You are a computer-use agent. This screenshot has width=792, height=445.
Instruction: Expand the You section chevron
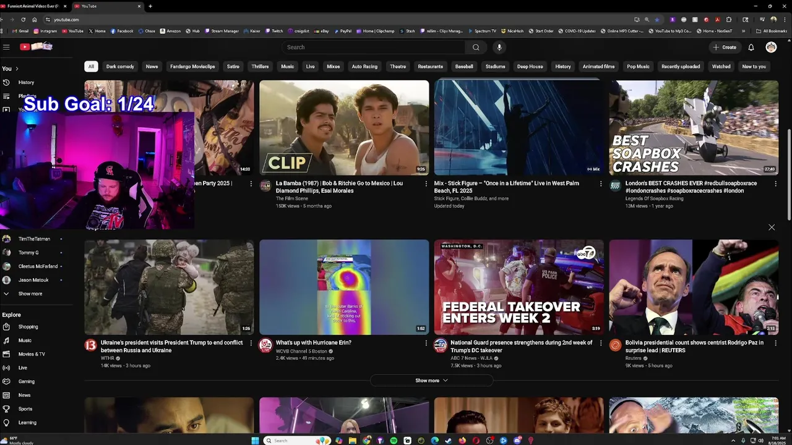click(x=17, y=69)
